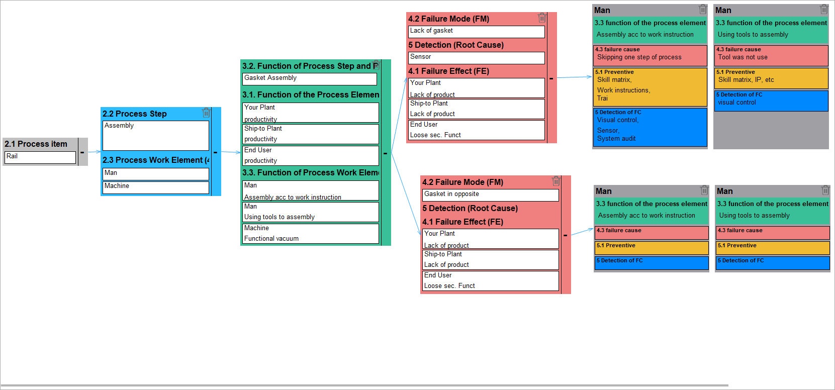835x390 pixels.
Task: Trash the Man card with 'Tool was not use'
Action: tap(823, 10)
